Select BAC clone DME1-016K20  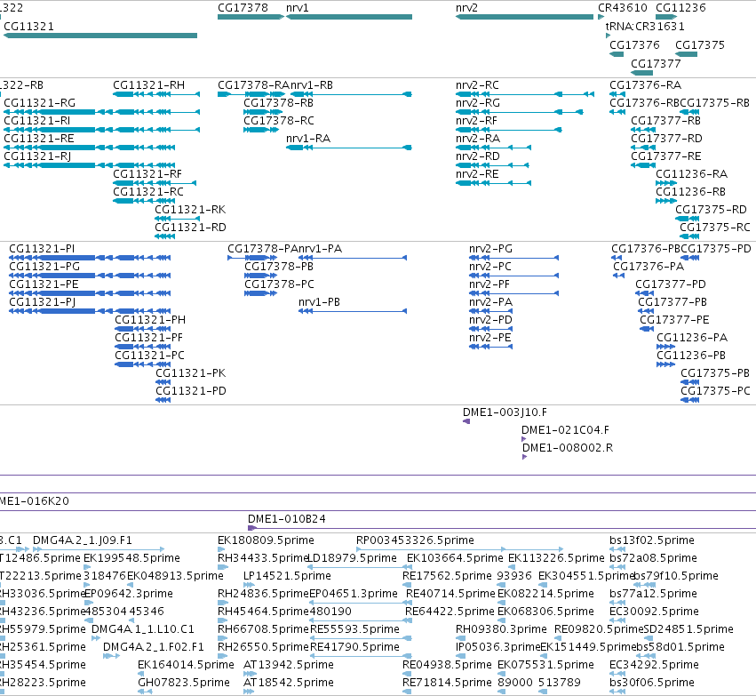point(35,501)
